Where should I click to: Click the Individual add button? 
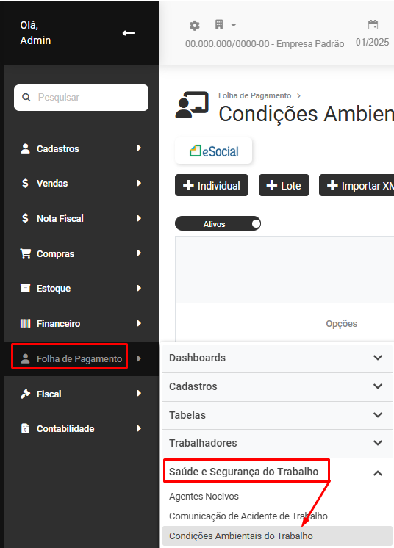click(212, 185)
